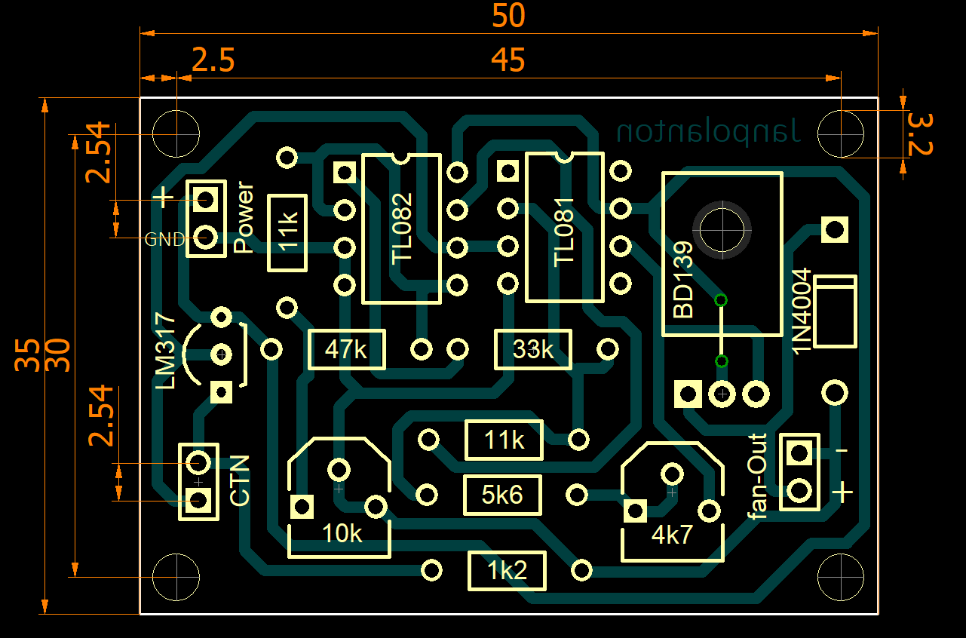Click the LM317 regulator label

coord(165,351)
